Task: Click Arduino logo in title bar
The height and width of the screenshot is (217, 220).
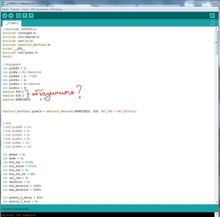Action: (3, 3)
